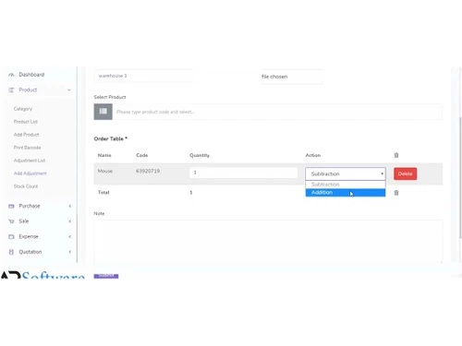This screenshot has height=346, width=462.
Task: Select Add Adjustment in sidebar
Action: pos(30,173)
